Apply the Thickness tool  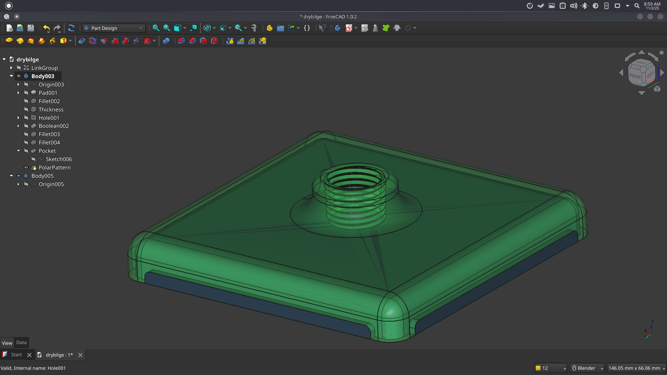coord(214,41)
